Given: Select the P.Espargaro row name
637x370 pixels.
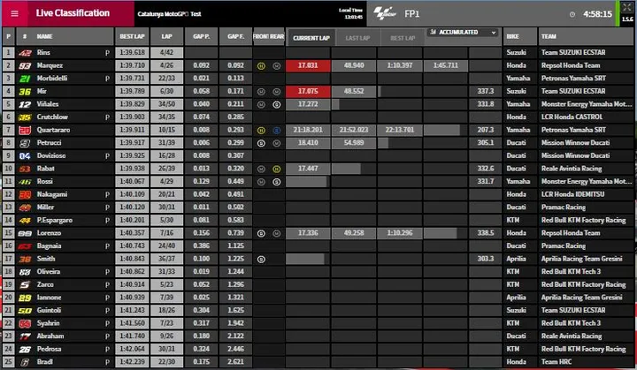Looking at the screenshot, I should (x=55, y=220).
